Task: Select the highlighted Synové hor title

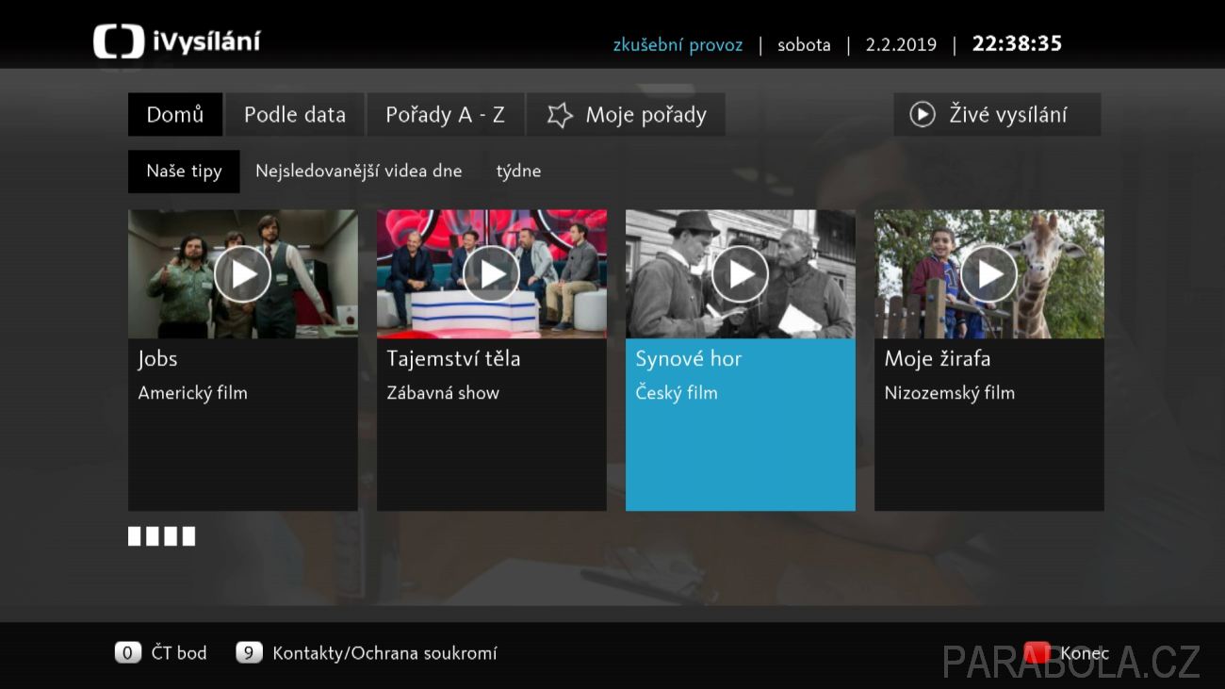Action: [689, 359]
